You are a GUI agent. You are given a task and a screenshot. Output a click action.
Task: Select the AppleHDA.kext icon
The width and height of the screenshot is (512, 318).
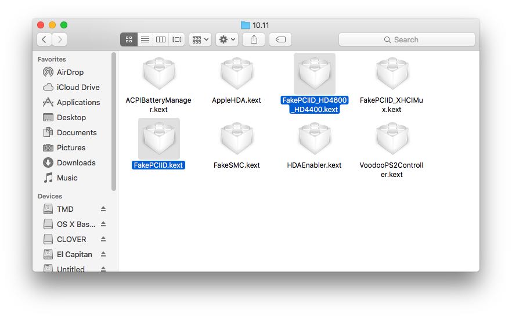[x=237, y=74]
